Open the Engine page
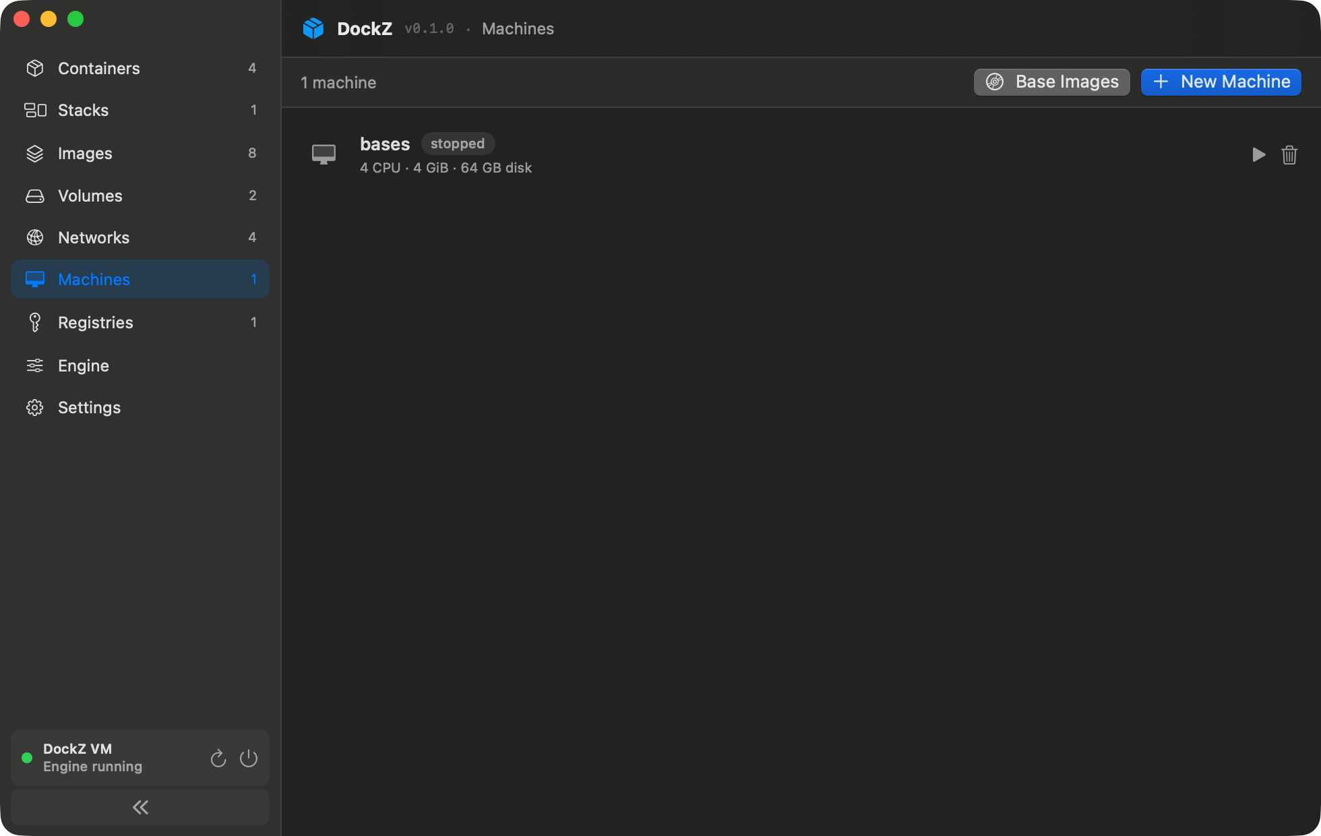1321x836 pixels. pos(140,365)
